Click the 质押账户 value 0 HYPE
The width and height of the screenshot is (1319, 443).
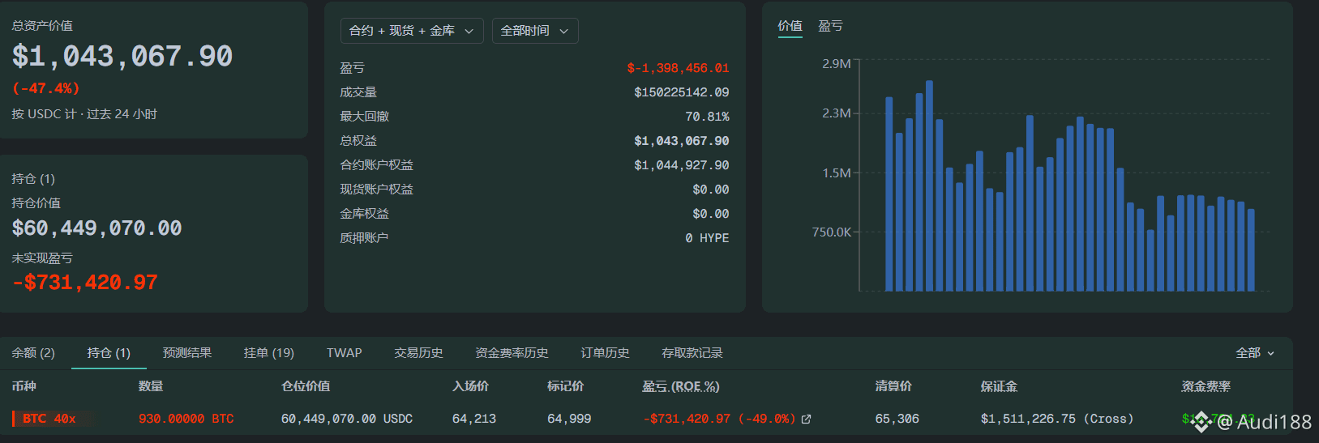[707, 238]
